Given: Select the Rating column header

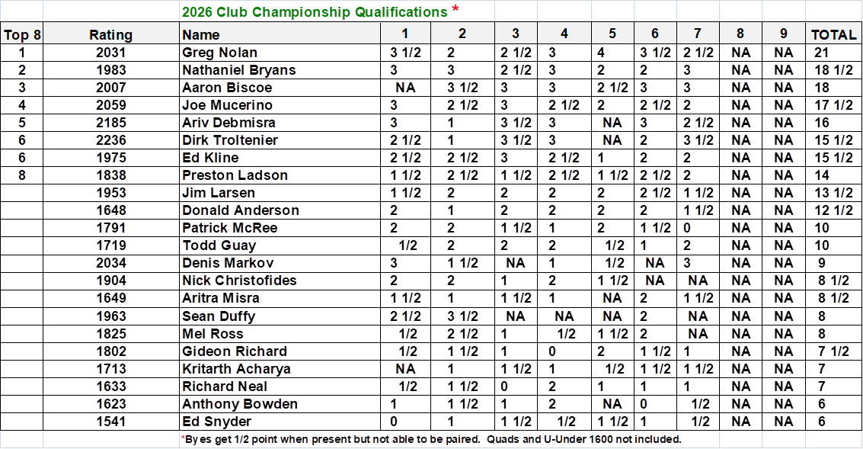Looking at the screenshot, I should coord(110,34).
